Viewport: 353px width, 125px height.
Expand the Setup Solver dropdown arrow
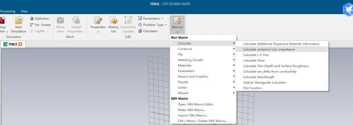click(7, 32)
